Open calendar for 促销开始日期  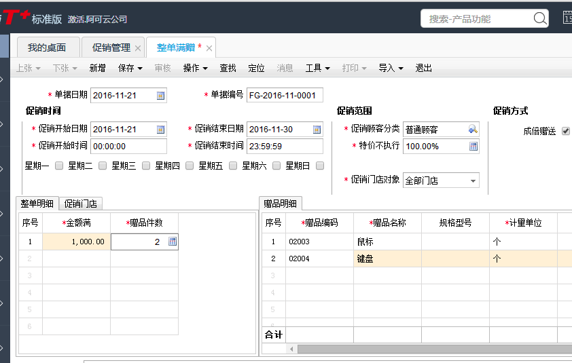(160, 130)
